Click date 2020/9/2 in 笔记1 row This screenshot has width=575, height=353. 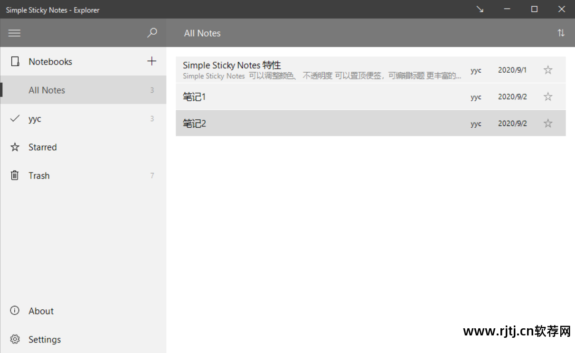pyautogui.click(x=512, y=96)
